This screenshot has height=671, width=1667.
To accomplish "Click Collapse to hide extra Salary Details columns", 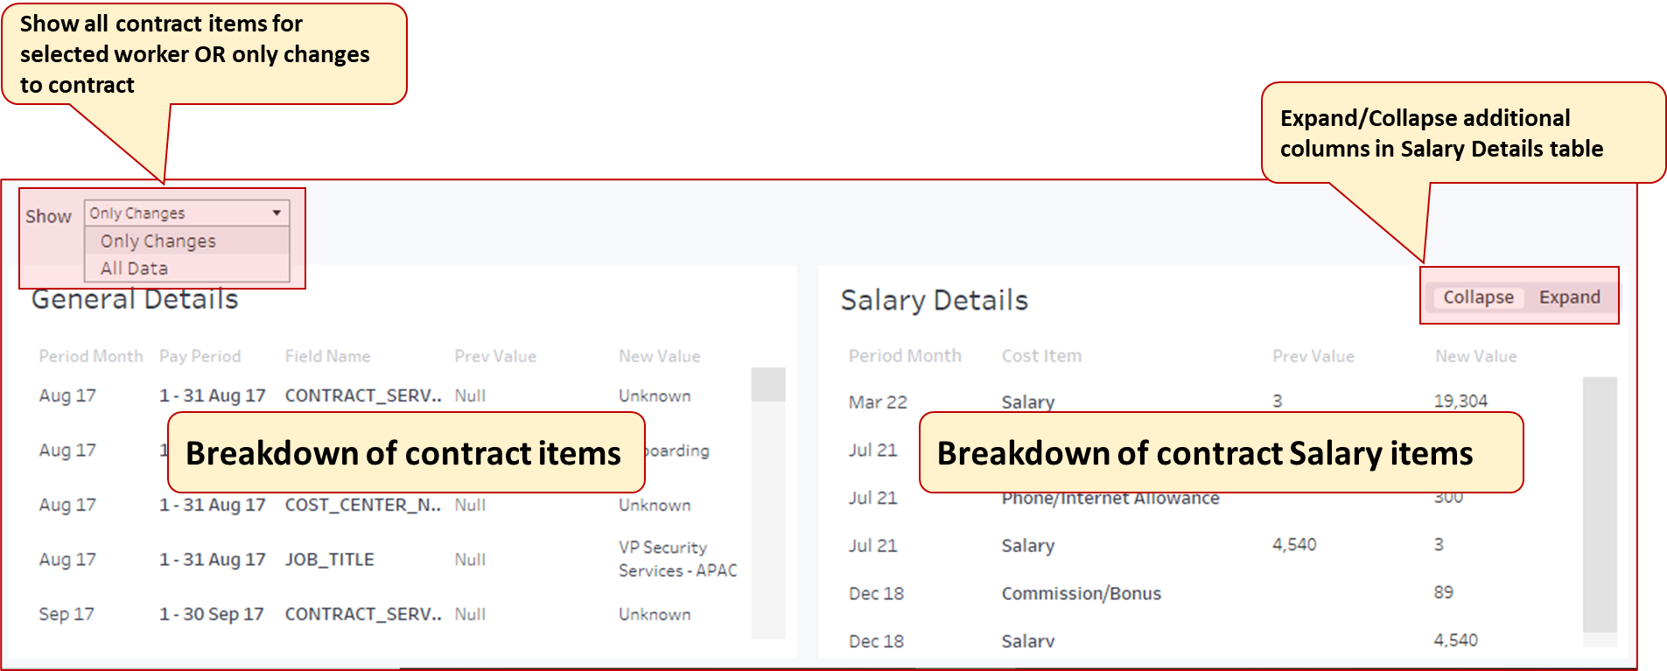I will (x=1477, y=297).
